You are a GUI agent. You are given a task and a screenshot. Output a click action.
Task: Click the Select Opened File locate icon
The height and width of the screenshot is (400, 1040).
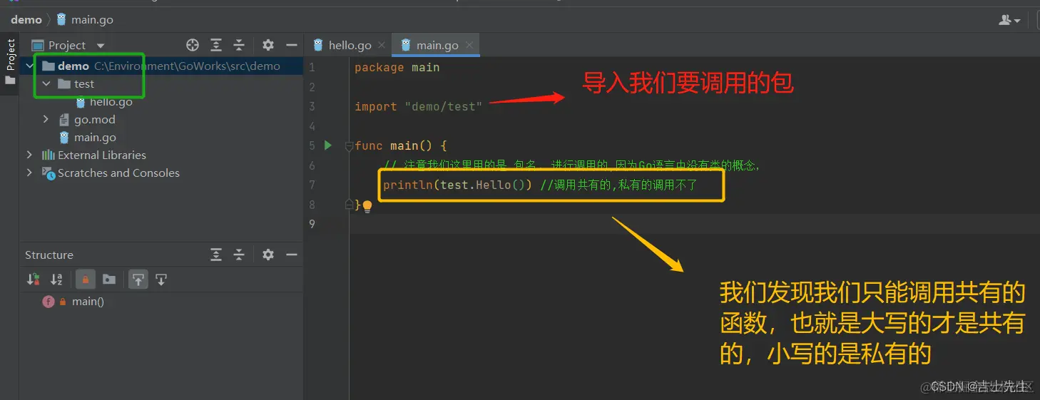(193, 45)
